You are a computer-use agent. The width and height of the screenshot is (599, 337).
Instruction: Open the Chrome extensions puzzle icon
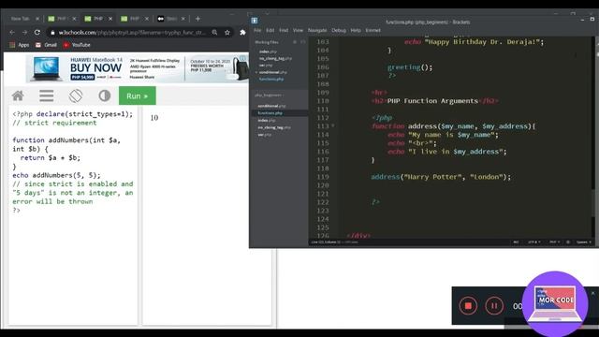point(242,33)
